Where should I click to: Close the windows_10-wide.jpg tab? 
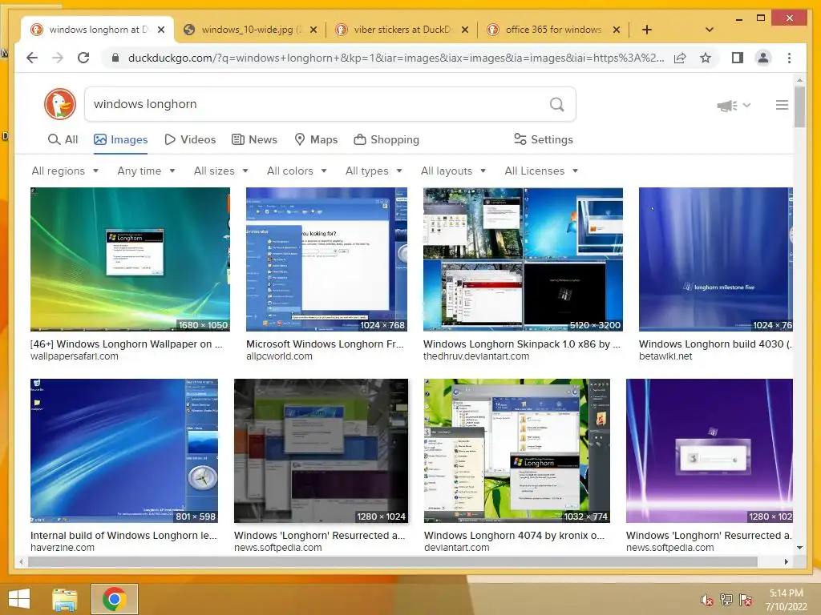[x=313, y=30]
